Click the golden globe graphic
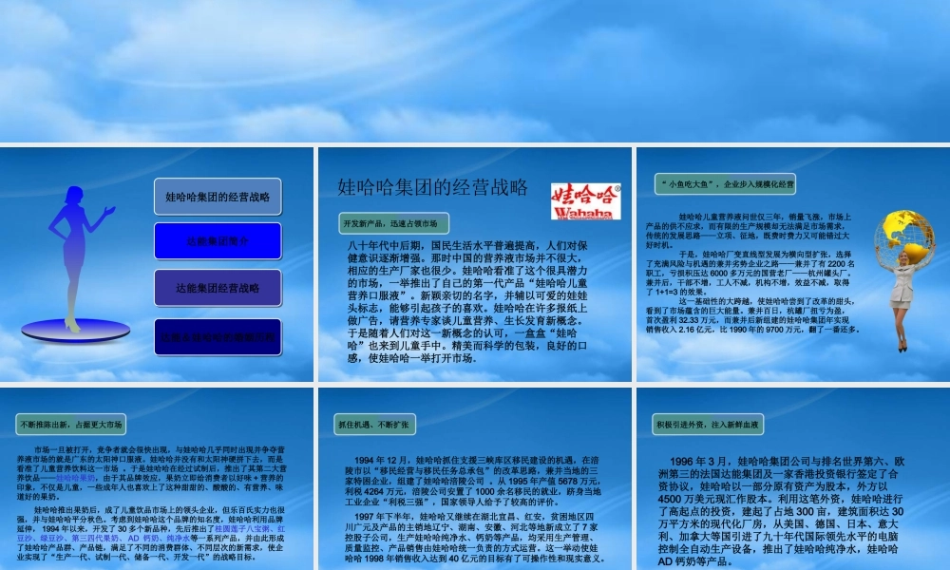 pos(905,237)
